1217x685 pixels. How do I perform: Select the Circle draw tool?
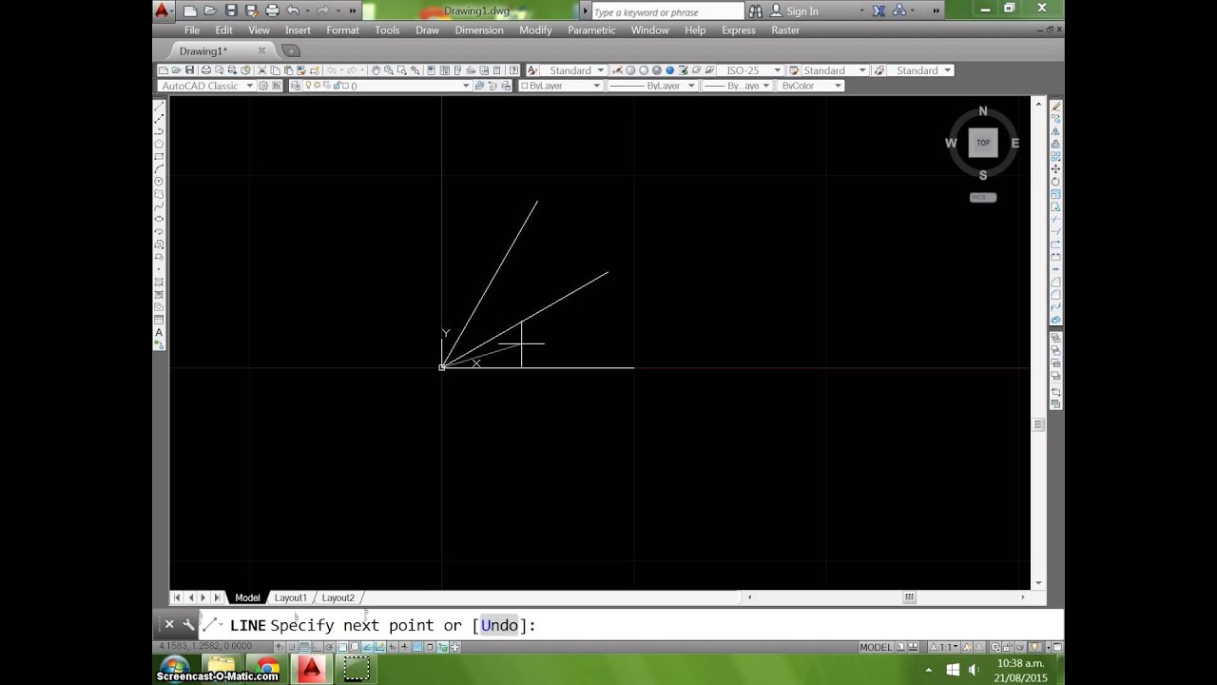click(159, 181)
